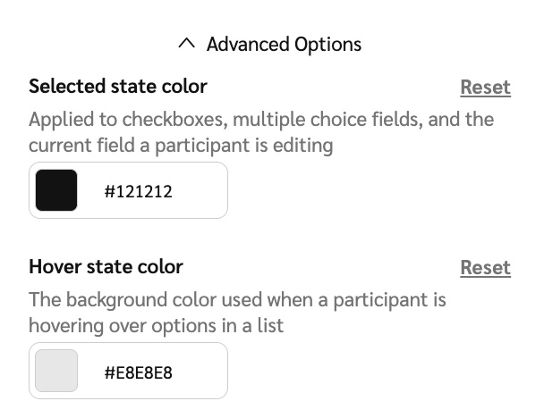
Task: Select the Hover state color heading
Action: (106, 267)
